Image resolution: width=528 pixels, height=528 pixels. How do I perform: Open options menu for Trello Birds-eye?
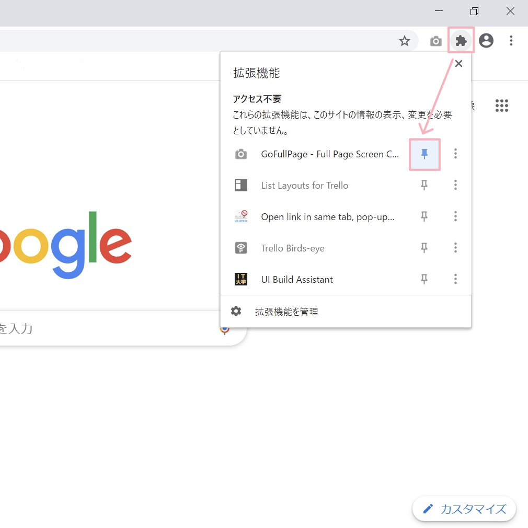tap(455, 248)
